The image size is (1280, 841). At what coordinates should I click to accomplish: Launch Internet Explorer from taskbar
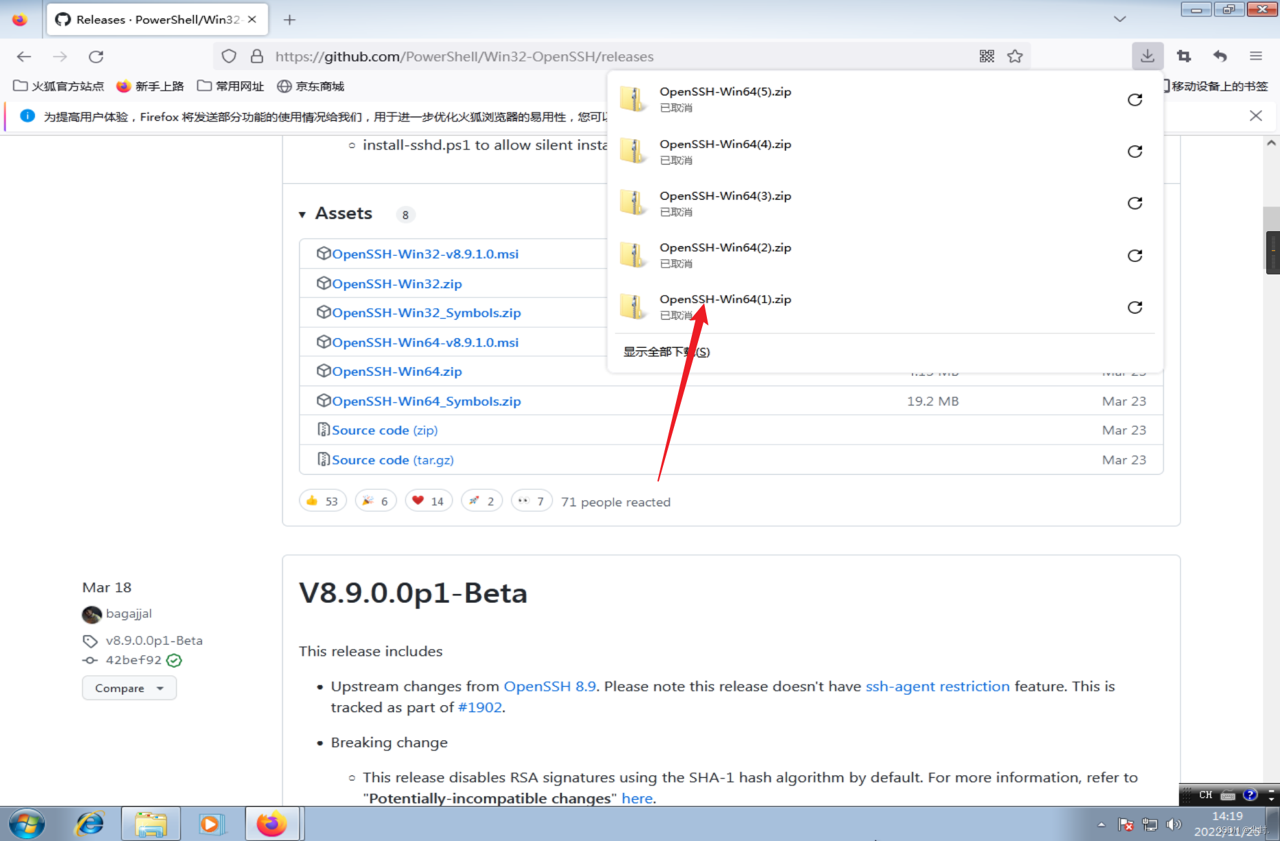[90, 824]
